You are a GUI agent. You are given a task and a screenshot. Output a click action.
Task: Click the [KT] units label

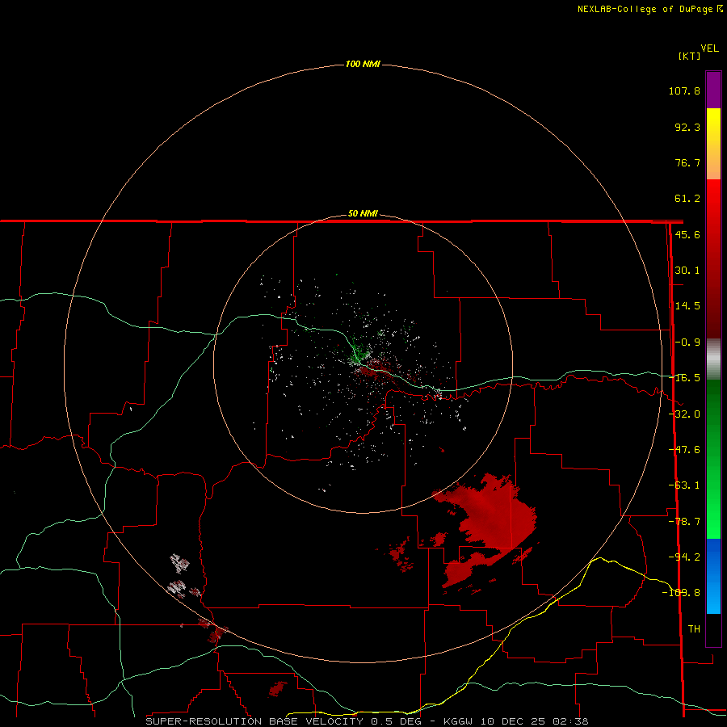pyautogui.click(x=689, y=56)
